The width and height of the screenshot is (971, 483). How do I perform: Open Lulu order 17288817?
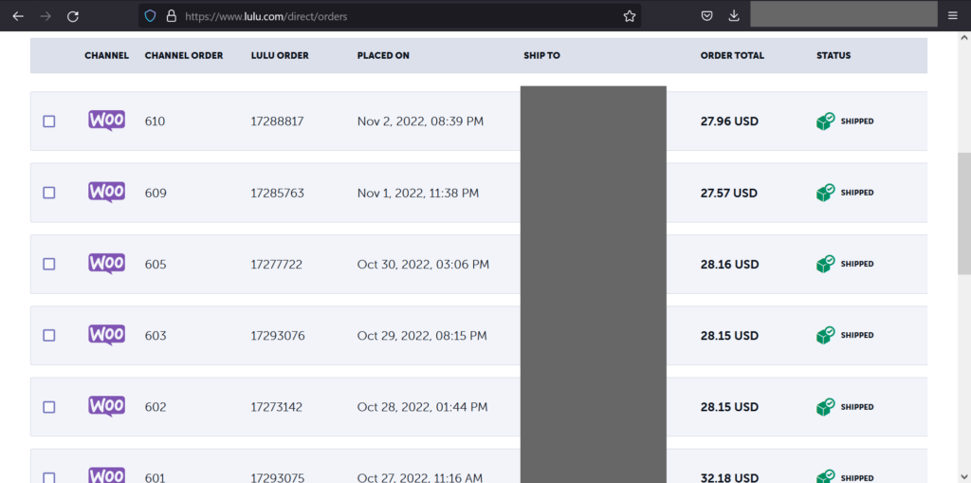click(278, 121)
